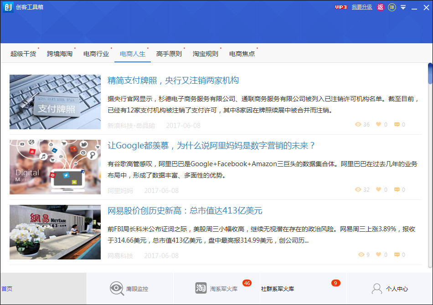Click the 阿里巴巴 Google+Facebook+Amazon summary text
The width and height of the screenshot is (433, 305).
click(x=263, y=170)
